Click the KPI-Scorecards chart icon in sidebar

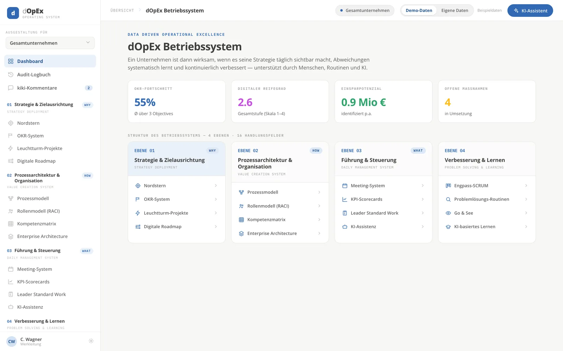click(11, 282)
